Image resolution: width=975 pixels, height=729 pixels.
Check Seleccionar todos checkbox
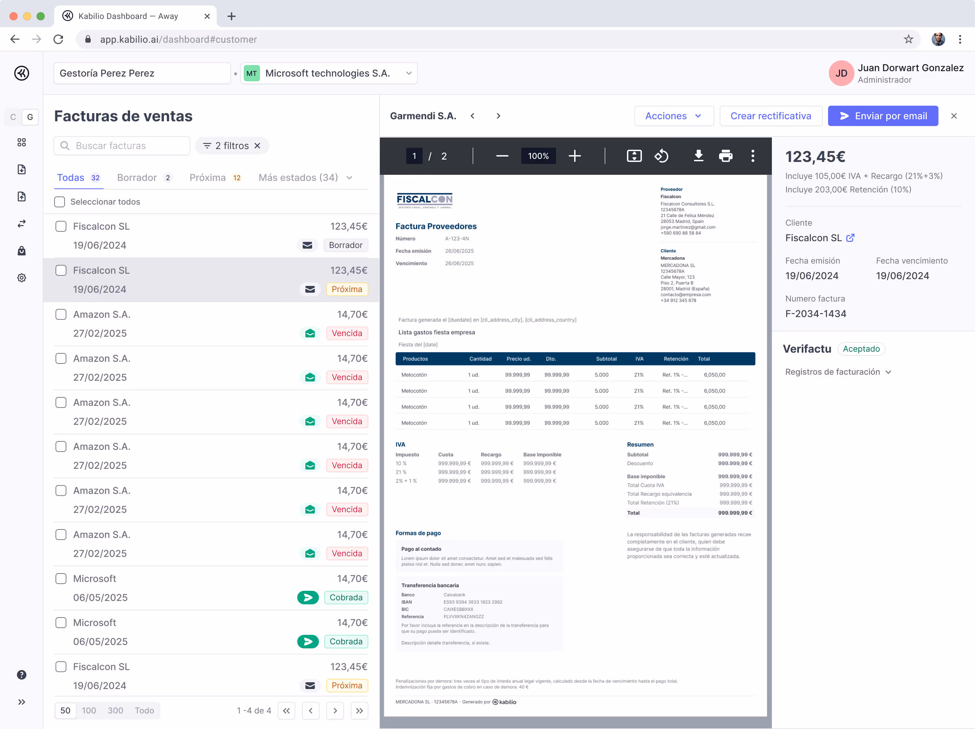[x=60, y=202]
